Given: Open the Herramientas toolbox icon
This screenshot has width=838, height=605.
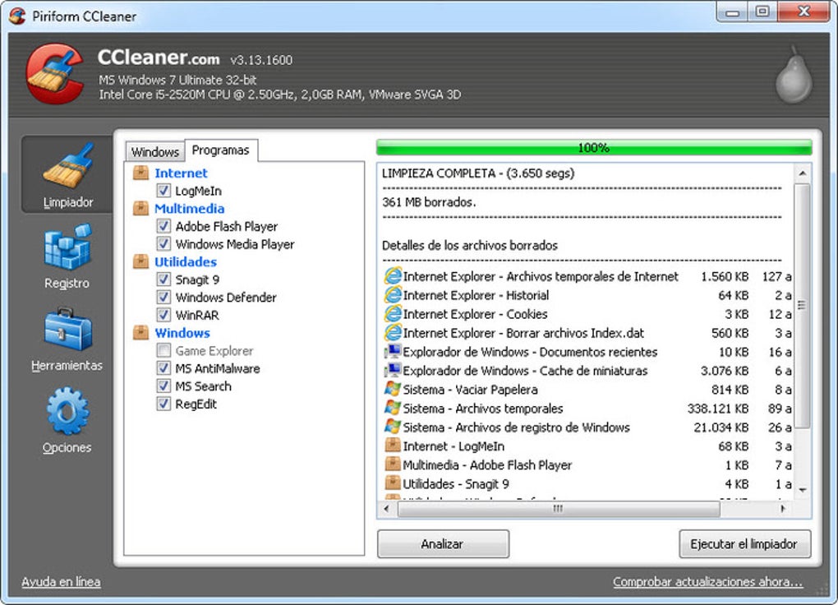Looking at the screenshot, I should tap(68, 329).
